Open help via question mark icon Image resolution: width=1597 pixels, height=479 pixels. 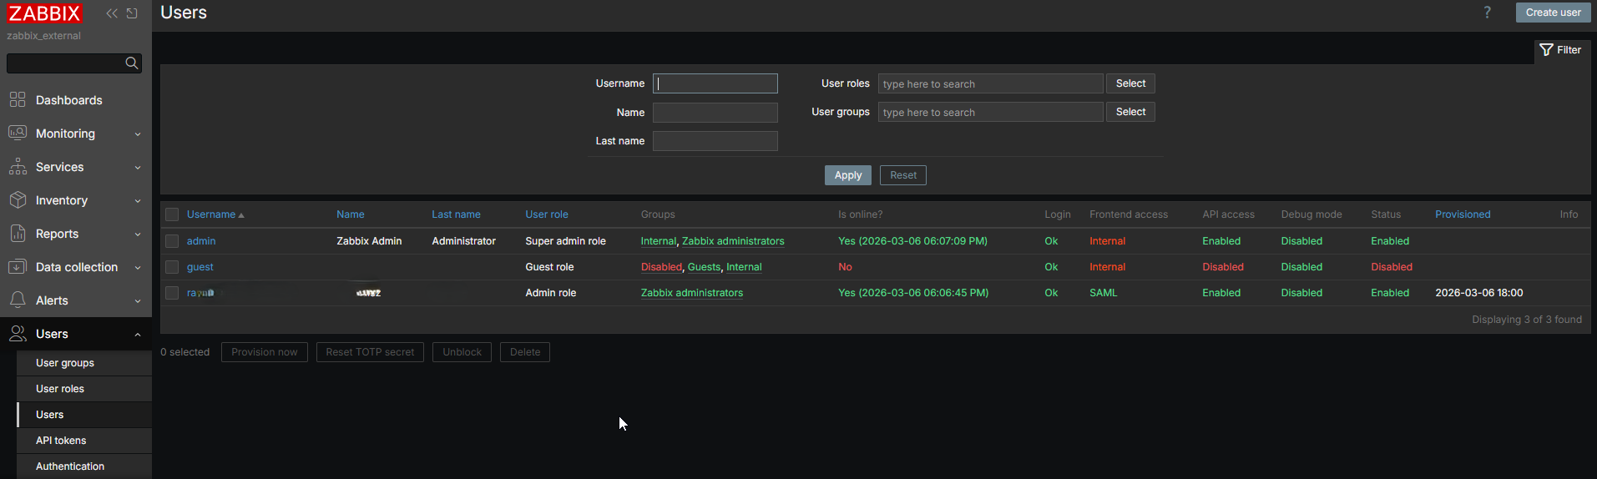point(1487,13)
